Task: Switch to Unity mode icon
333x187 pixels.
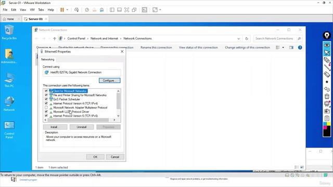Action: point(134,10)
